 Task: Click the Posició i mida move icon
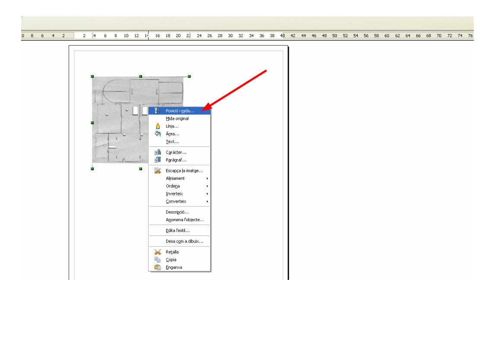tap(158, 111)
